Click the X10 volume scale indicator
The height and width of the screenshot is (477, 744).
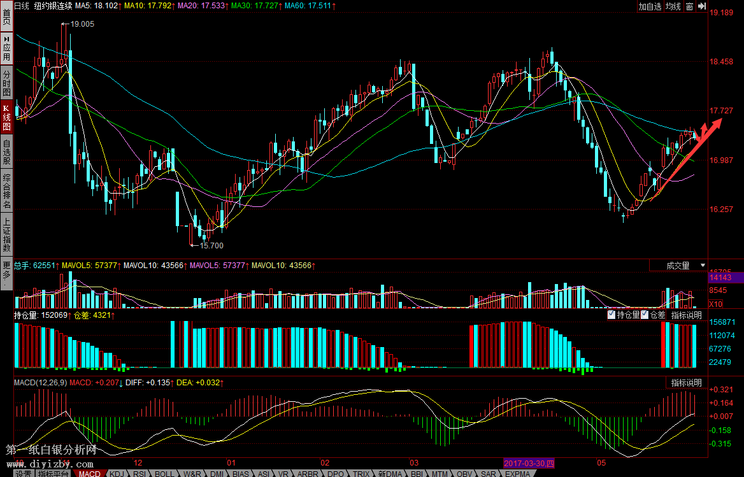point(715,304)
